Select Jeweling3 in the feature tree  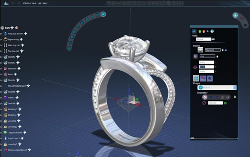[12, 144]
